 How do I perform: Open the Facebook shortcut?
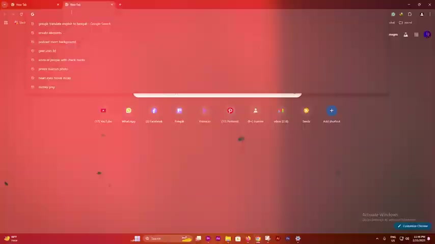[154, 115]
